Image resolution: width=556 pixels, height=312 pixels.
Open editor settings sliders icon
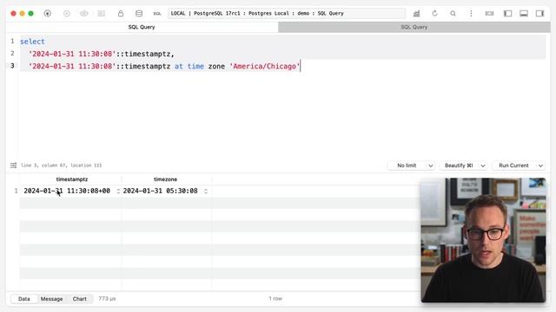click(14, 166)
